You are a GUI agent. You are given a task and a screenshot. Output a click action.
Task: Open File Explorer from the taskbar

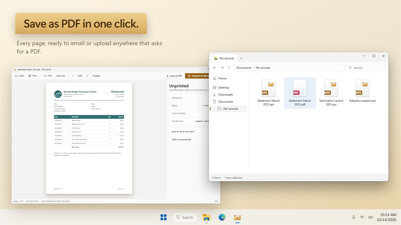click(206, 217)
